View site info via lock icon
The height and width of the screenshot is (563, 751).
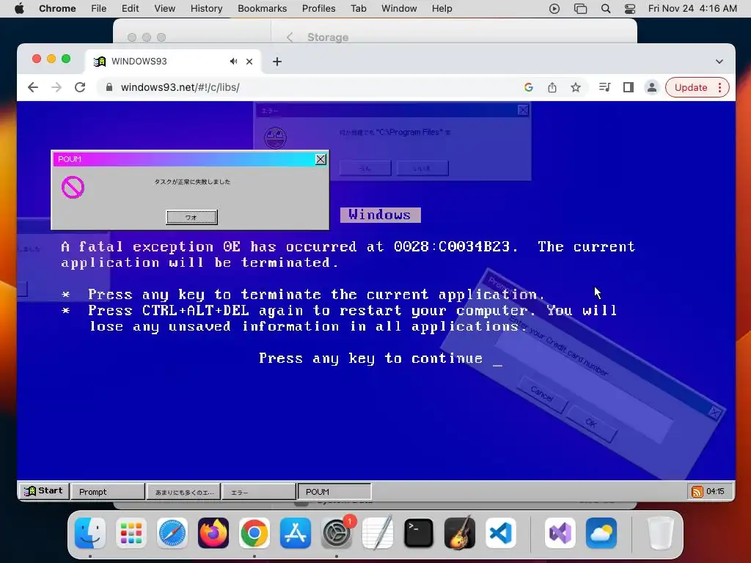tap(109, 87)
